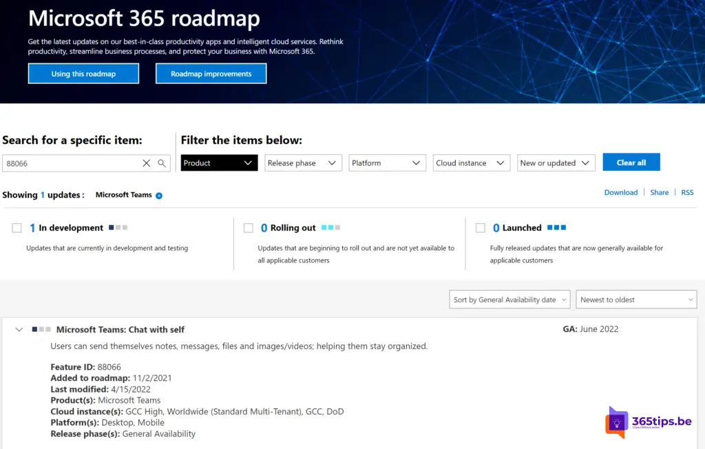
Task: Open Sort by General Availability date menu
Action: (x=509, y=300)
